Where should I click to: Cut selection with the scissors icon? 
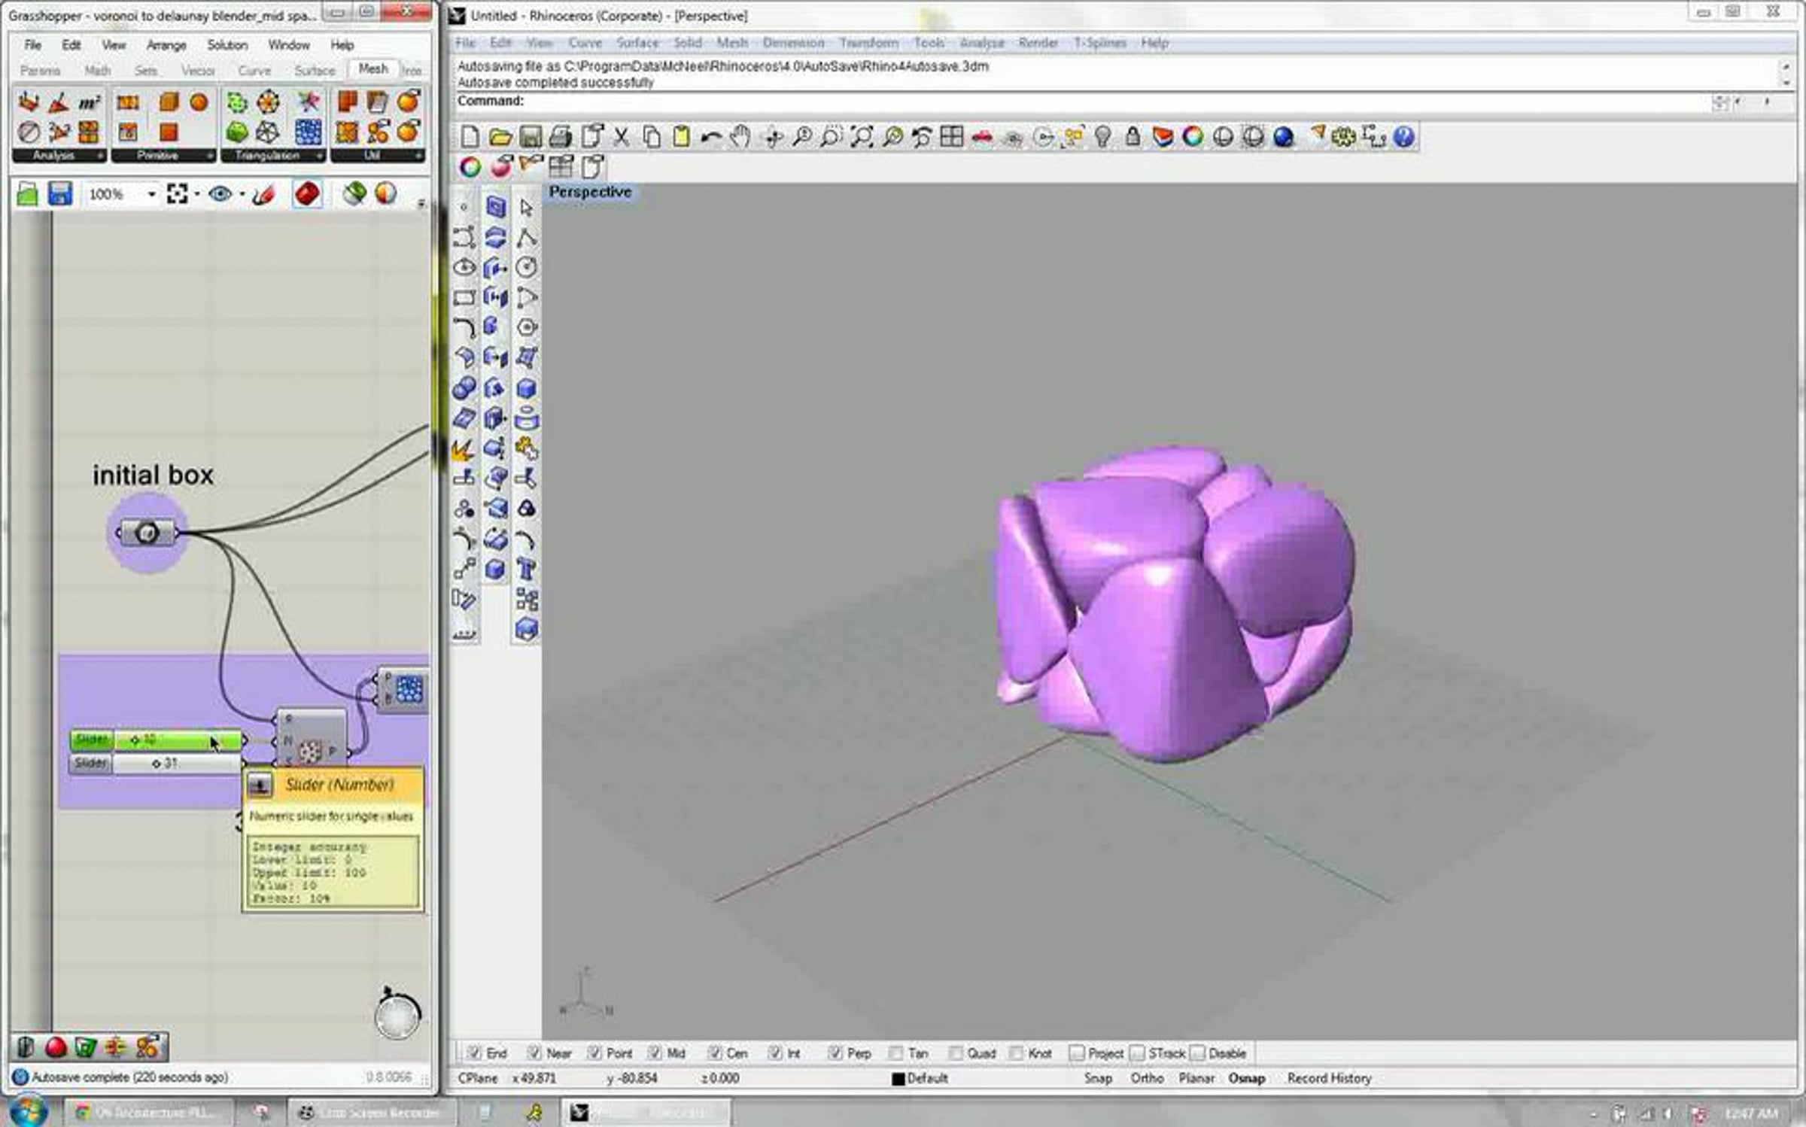click(622, 137)
